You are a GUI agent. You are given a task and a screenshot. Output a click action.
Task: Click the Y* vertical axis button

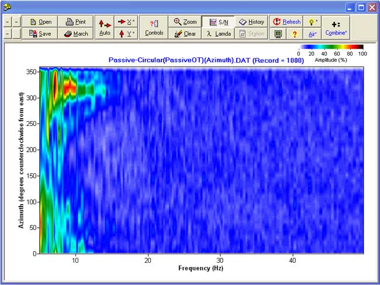126,33
